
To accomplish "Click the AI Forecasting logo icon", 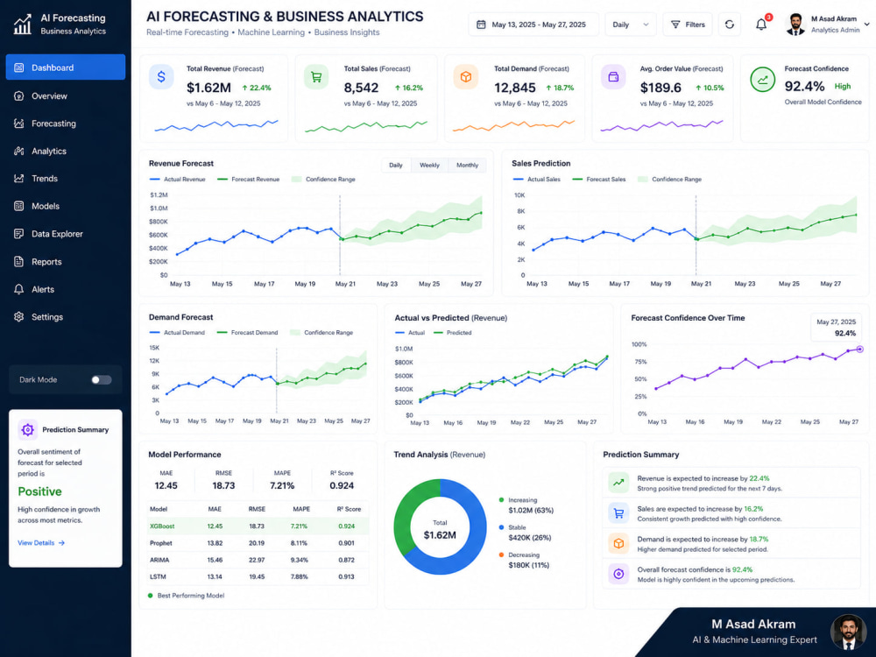I will pyautogui.click(x=23, y=24).
